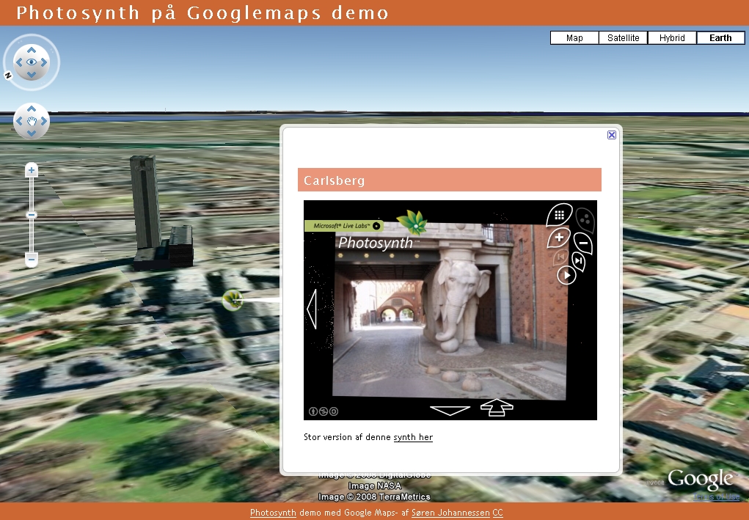The width and height of the screenshot is (749, 520).
Task: Click the 'Image © 2008 TerraMetrics' attribution
Action: click(x=374, y=497)
